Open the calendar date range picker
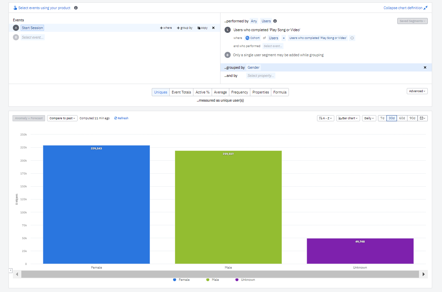Viewport: 442px width, 292px height. point(423,118)
